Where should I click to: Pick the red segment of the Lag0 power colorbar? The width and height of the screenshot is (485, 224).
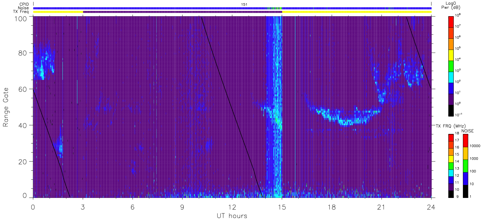(x=451, y=21)
